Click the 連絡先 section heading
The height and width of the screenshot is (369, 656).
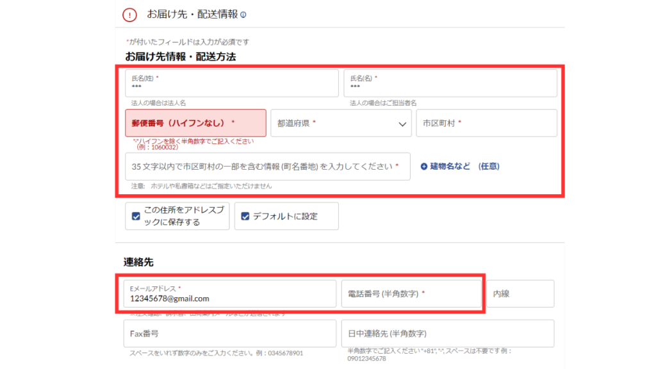(x=138, y=262)
